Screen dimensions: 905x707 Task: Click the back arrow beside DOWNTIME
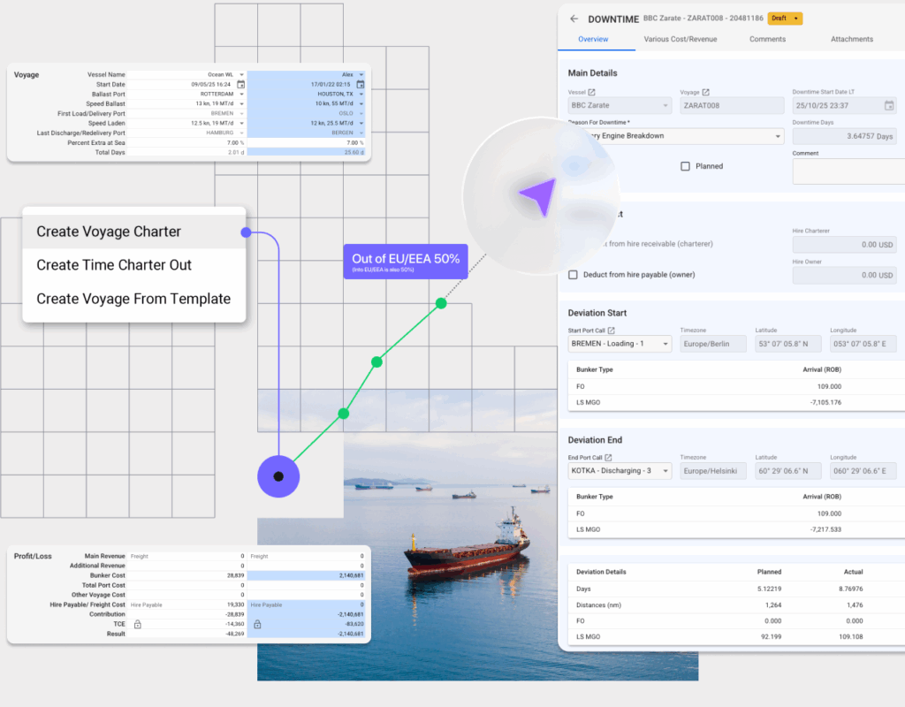(x=574, y=19)
